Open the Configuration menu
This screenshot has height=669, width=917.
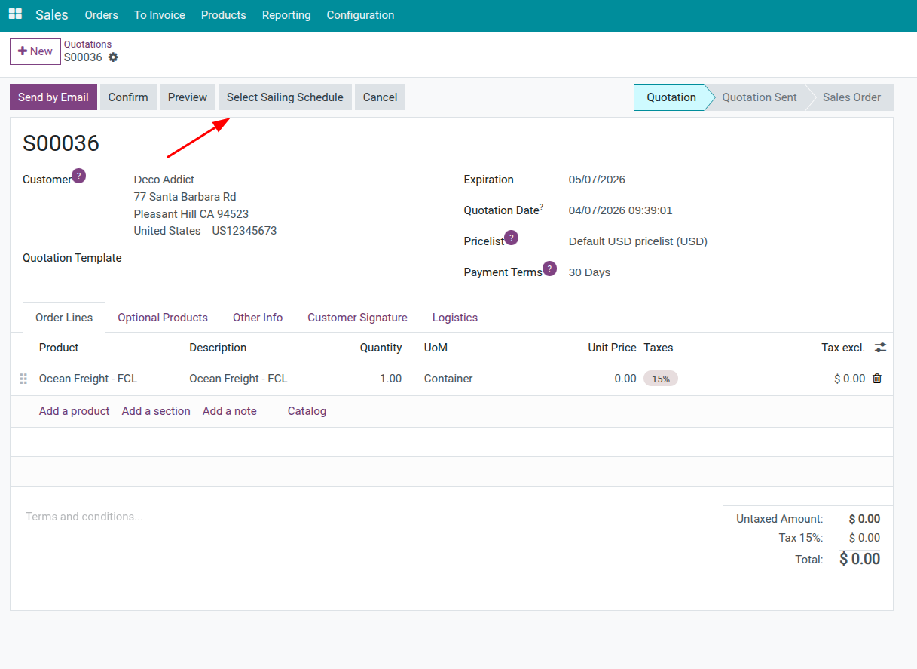pos(360,15)
